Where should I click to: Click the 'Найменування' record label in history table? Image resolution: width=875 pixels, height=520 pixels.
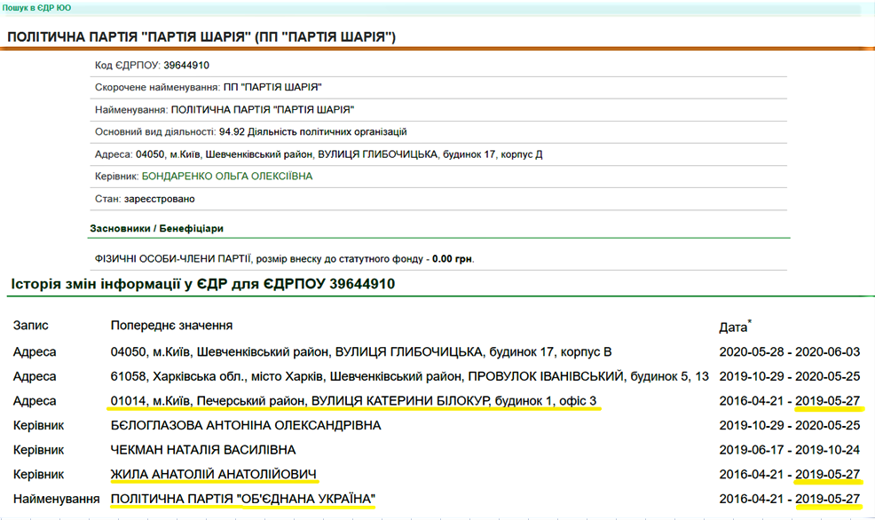(57, 500)
